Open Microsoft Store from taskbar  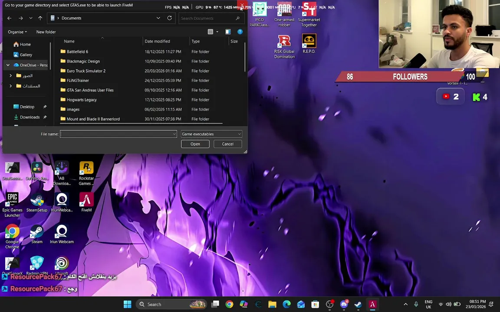[315, 304]
